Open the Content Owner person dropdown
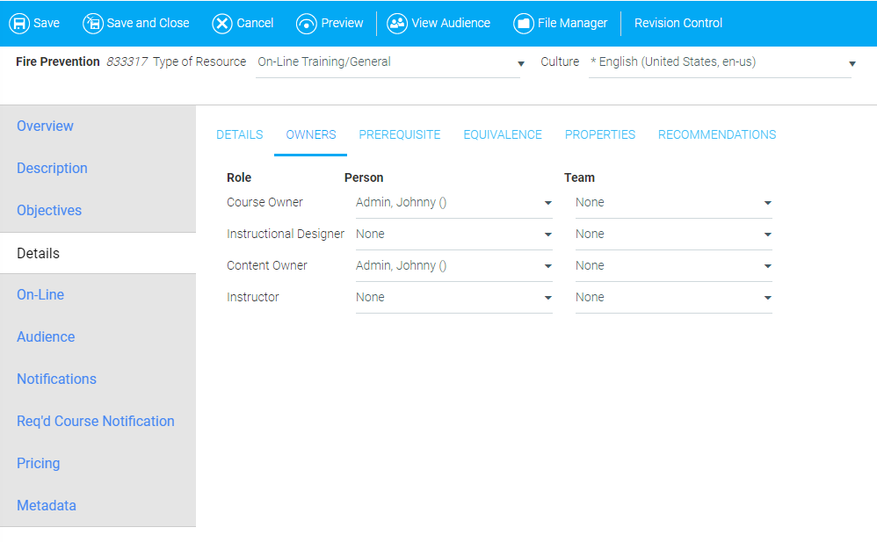 tap(453, 265)
